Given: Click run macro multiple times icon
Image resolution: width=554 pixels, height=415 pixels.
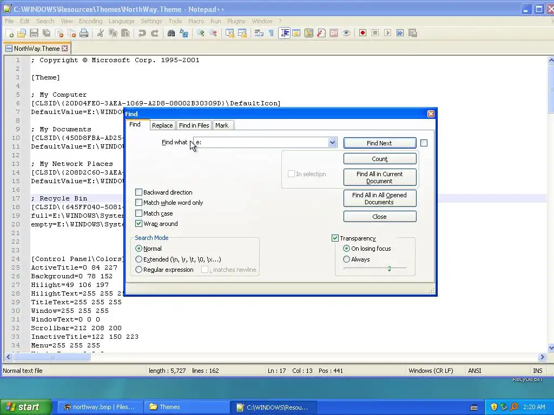Looking at the screenshot, I should [x=400, y=33].
